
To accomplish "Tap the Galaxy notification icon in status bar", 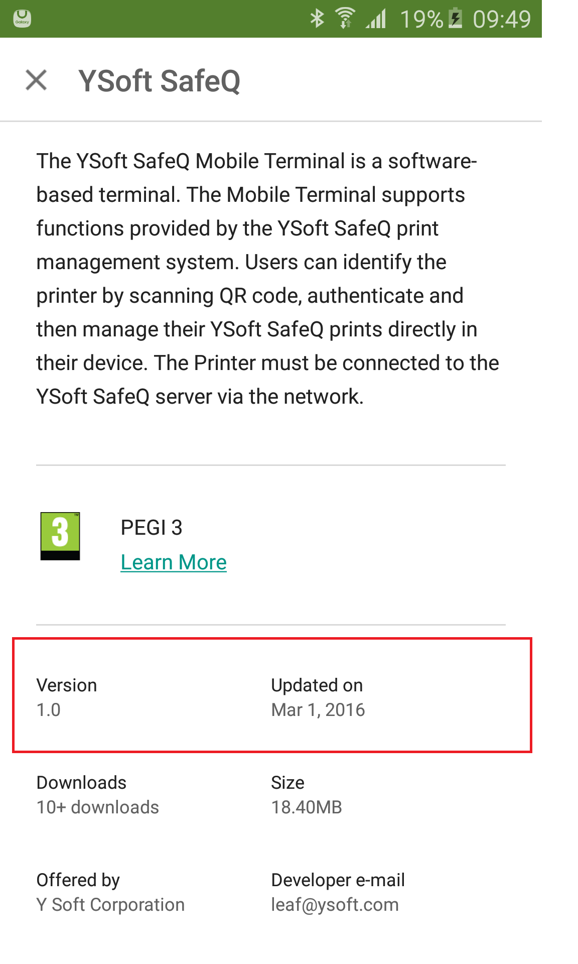I will coord(22,19).
